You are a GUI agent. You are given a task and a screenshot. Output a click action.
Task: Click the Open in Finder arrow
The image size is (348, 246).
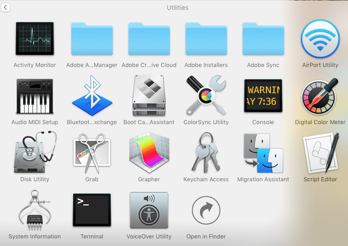206,210
